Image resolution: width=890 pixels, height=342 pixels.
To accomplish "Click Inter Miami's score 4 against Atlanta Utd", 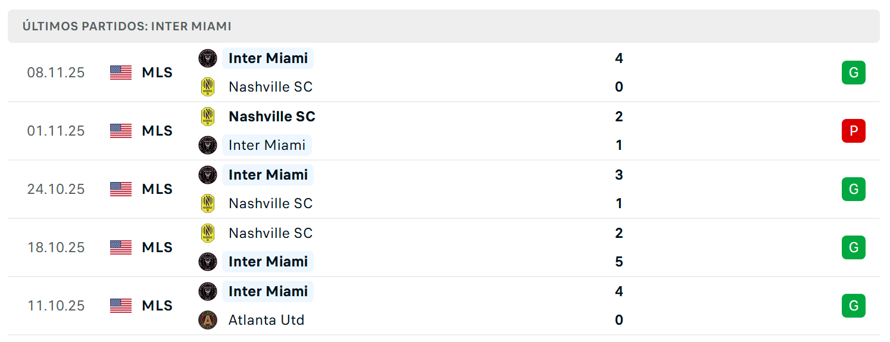I will tap(619, 291).
